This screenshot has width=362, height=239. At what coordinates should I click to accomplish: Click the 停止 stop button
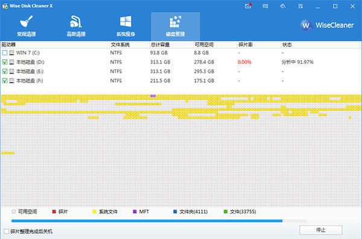coord(321,230)
